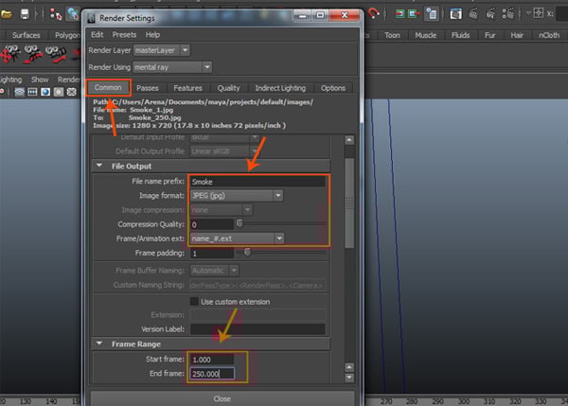Viewport: 568px width, 406px height.
Task: Open the Edit menu in Render Settings
Action: 97,34
